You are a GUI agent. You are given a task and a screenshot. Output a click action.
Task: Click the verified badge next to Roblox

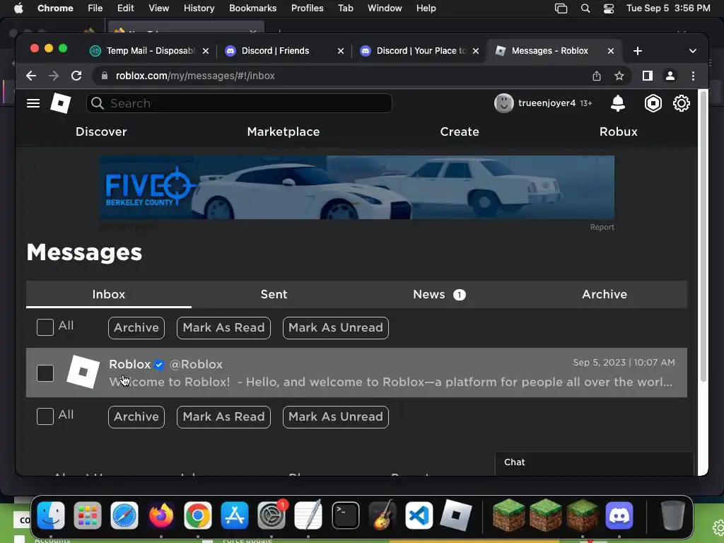[159, 365]
